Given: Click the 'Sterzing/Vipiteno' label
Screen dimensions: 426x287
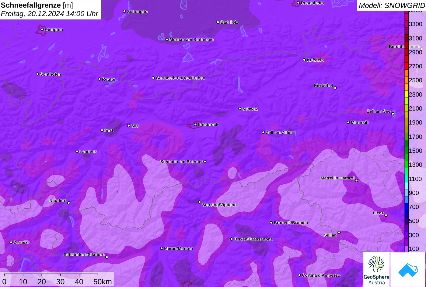Looking at the screenshot, I should tap(219, 205).
